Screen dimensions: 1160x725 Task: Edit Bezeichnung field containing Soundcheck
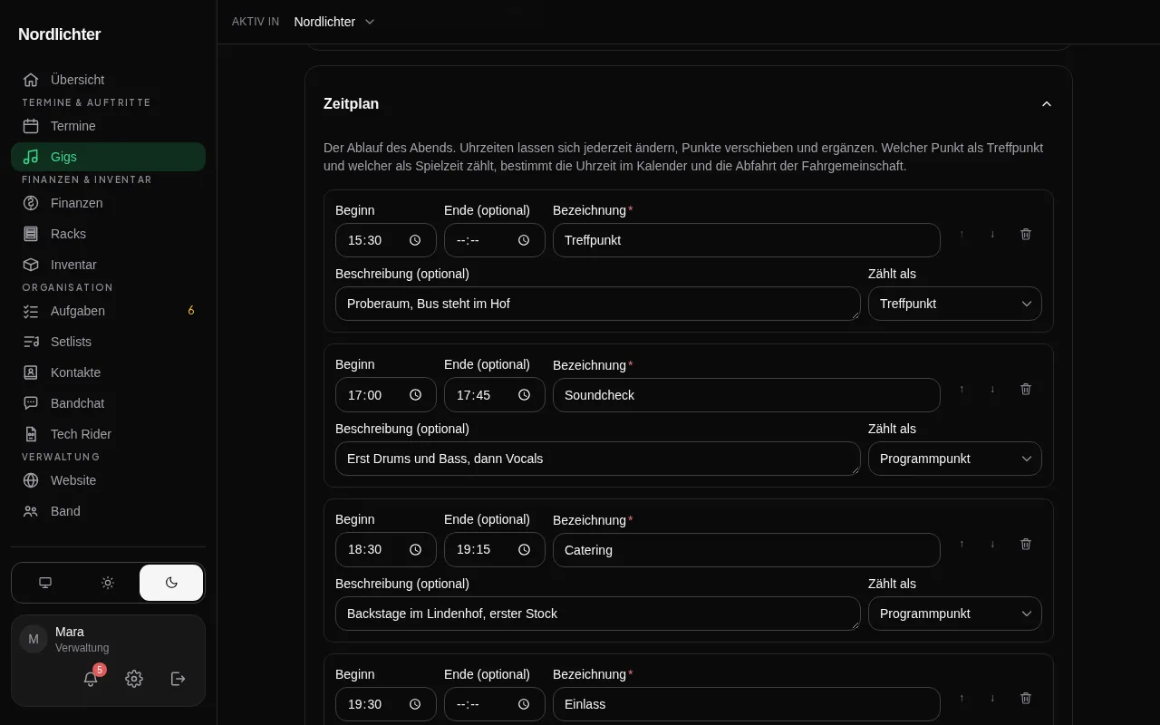(x=747, y=395)
